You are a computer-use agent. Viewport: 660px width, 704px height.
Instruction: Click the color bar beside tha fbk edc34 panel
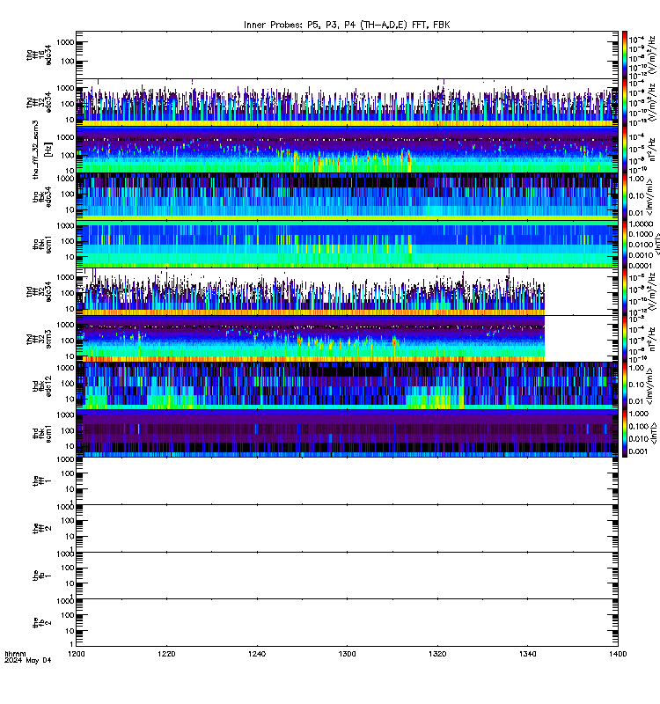tap(625, 197)
